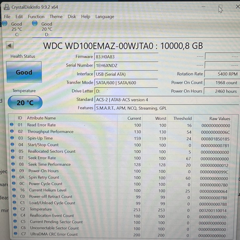This screenshot has height=240, width=240.
Task: Click status dot for Temperature attribute
Action: click(x=15, y=209)
